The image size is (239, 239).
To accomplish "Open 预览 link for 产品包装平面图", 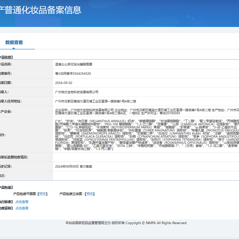I will (43, 194).
